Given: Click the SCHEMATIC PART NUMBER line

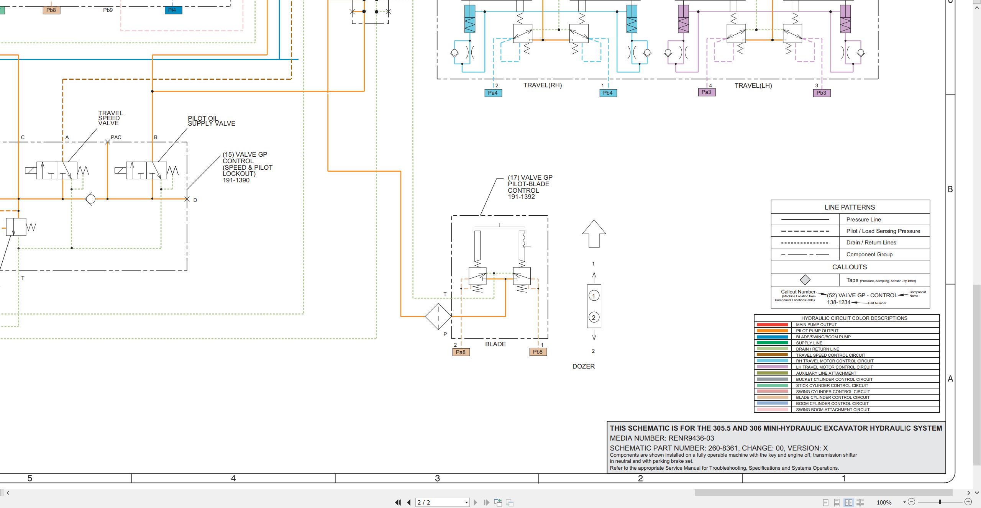Looking at the screenshot, I should (x=719, y=448).
